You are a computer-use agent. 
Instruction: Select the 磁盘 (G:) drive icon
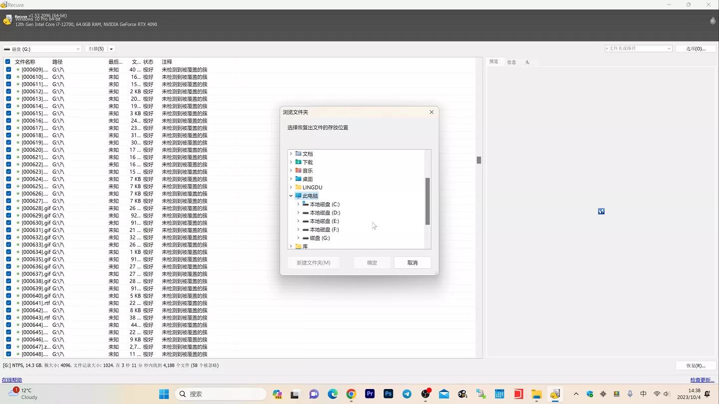tap(306, 238)
